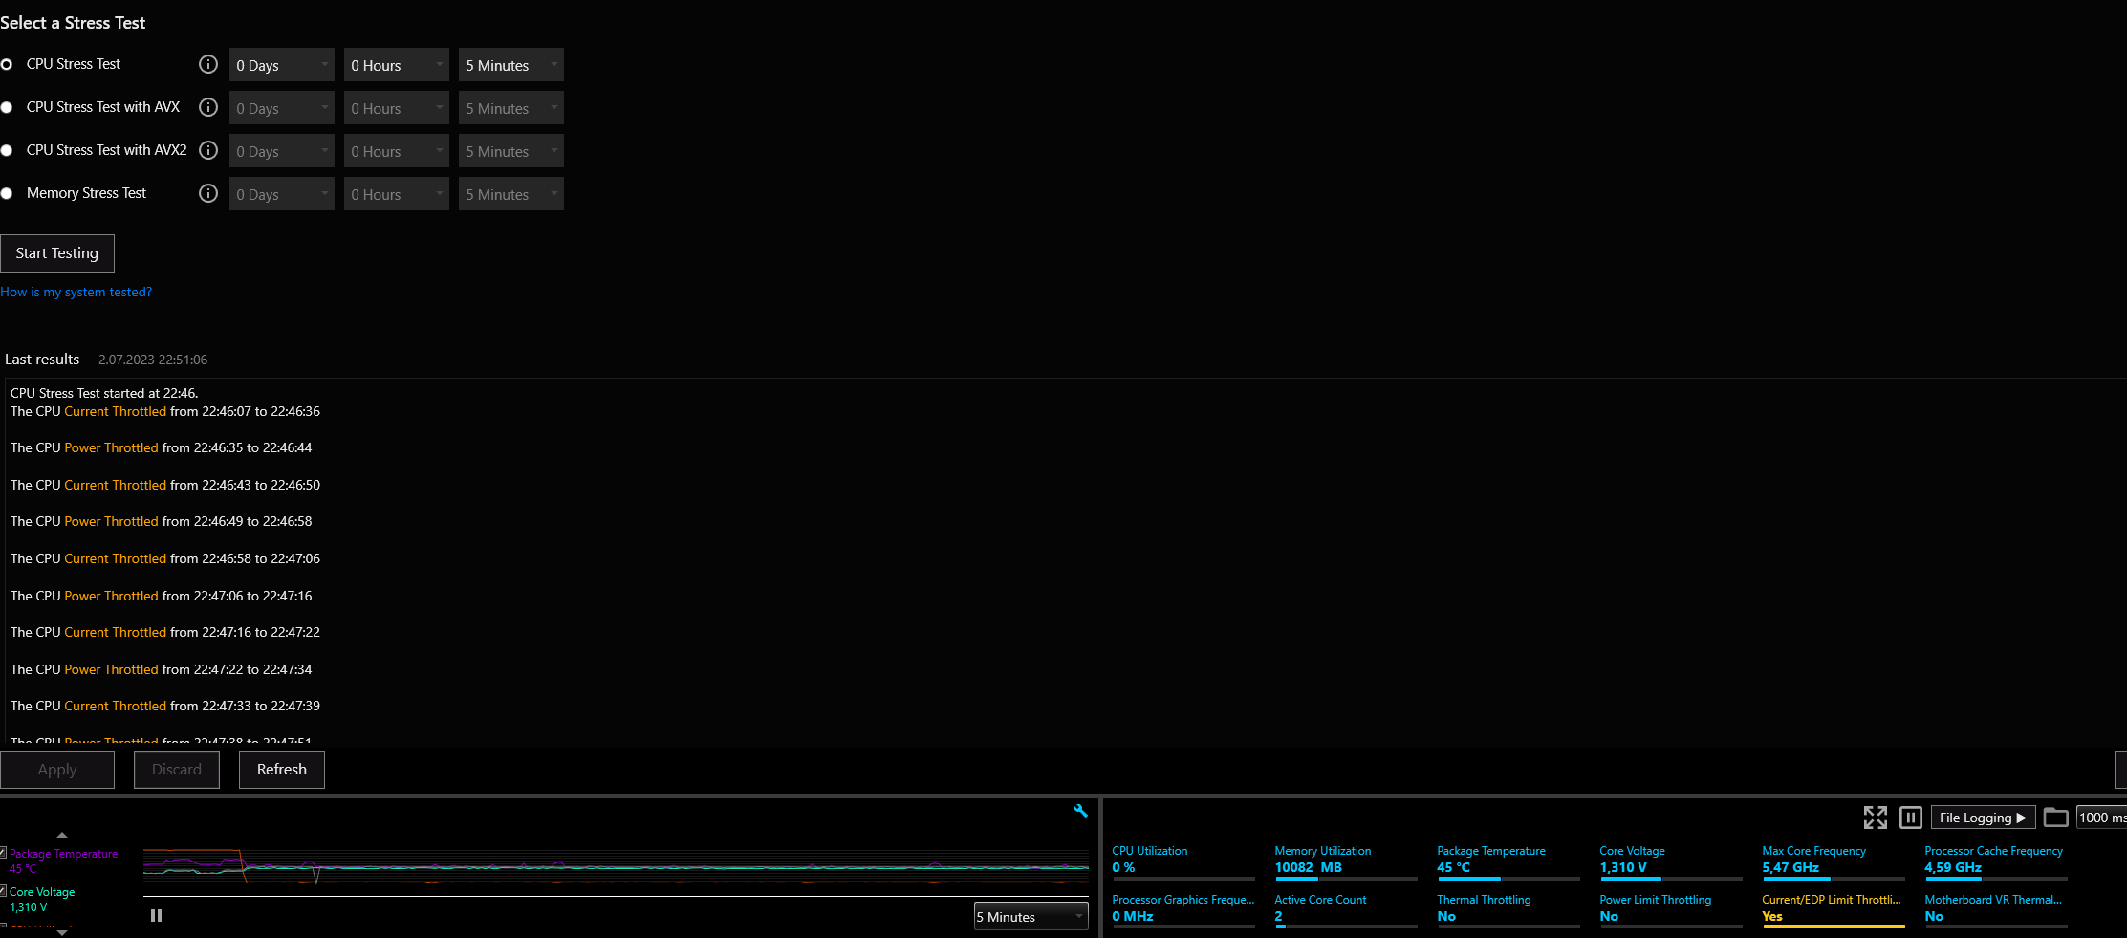The height and width of the screenshot is (938, 2127).
Task: Open info icon beside CPU Stress Test with AVX
Action: (x=208, y=107)
